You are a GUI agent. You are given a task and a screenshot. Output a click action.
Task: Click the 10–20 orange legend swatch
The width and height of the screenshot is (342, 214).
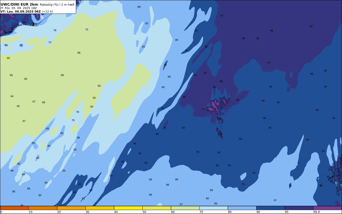tap(43, 208)
